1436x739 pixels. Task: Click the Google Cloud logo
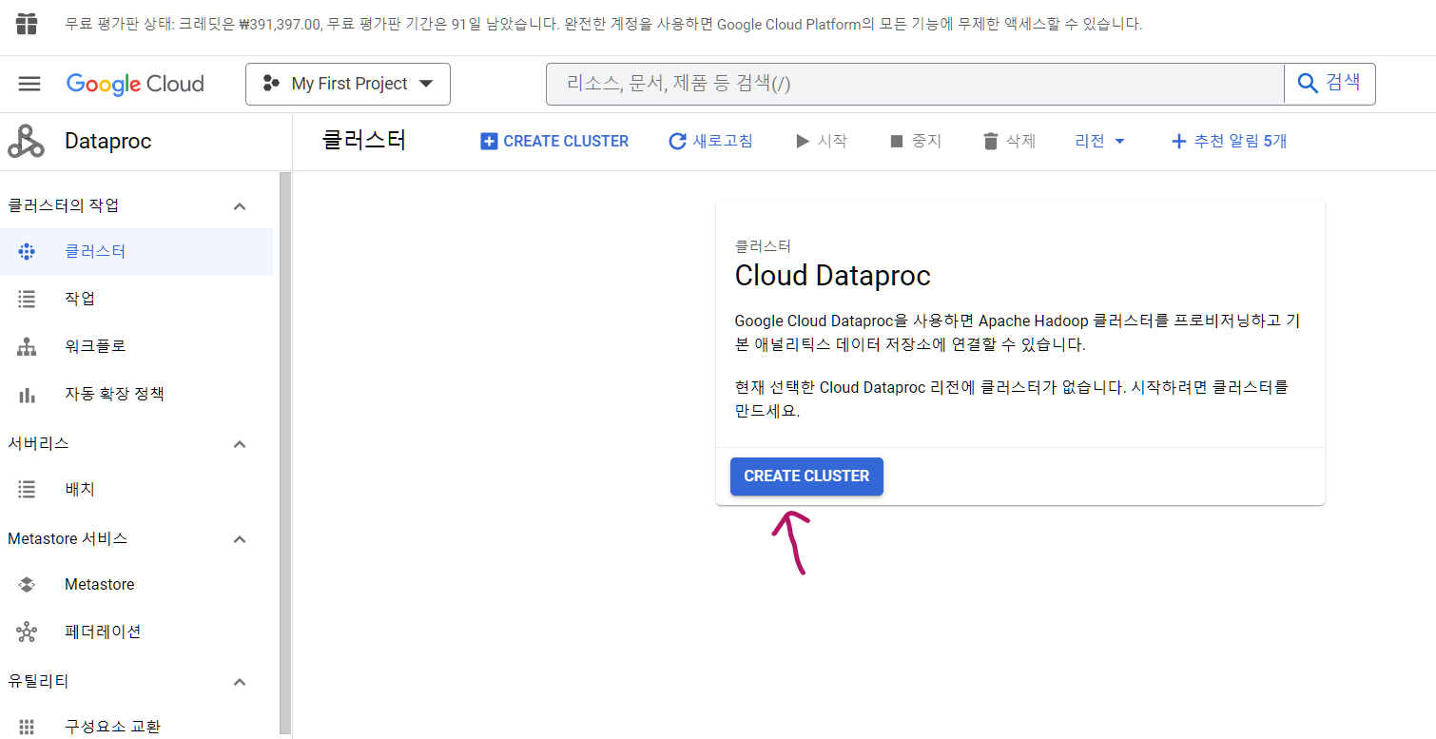[x=135, y=84]
